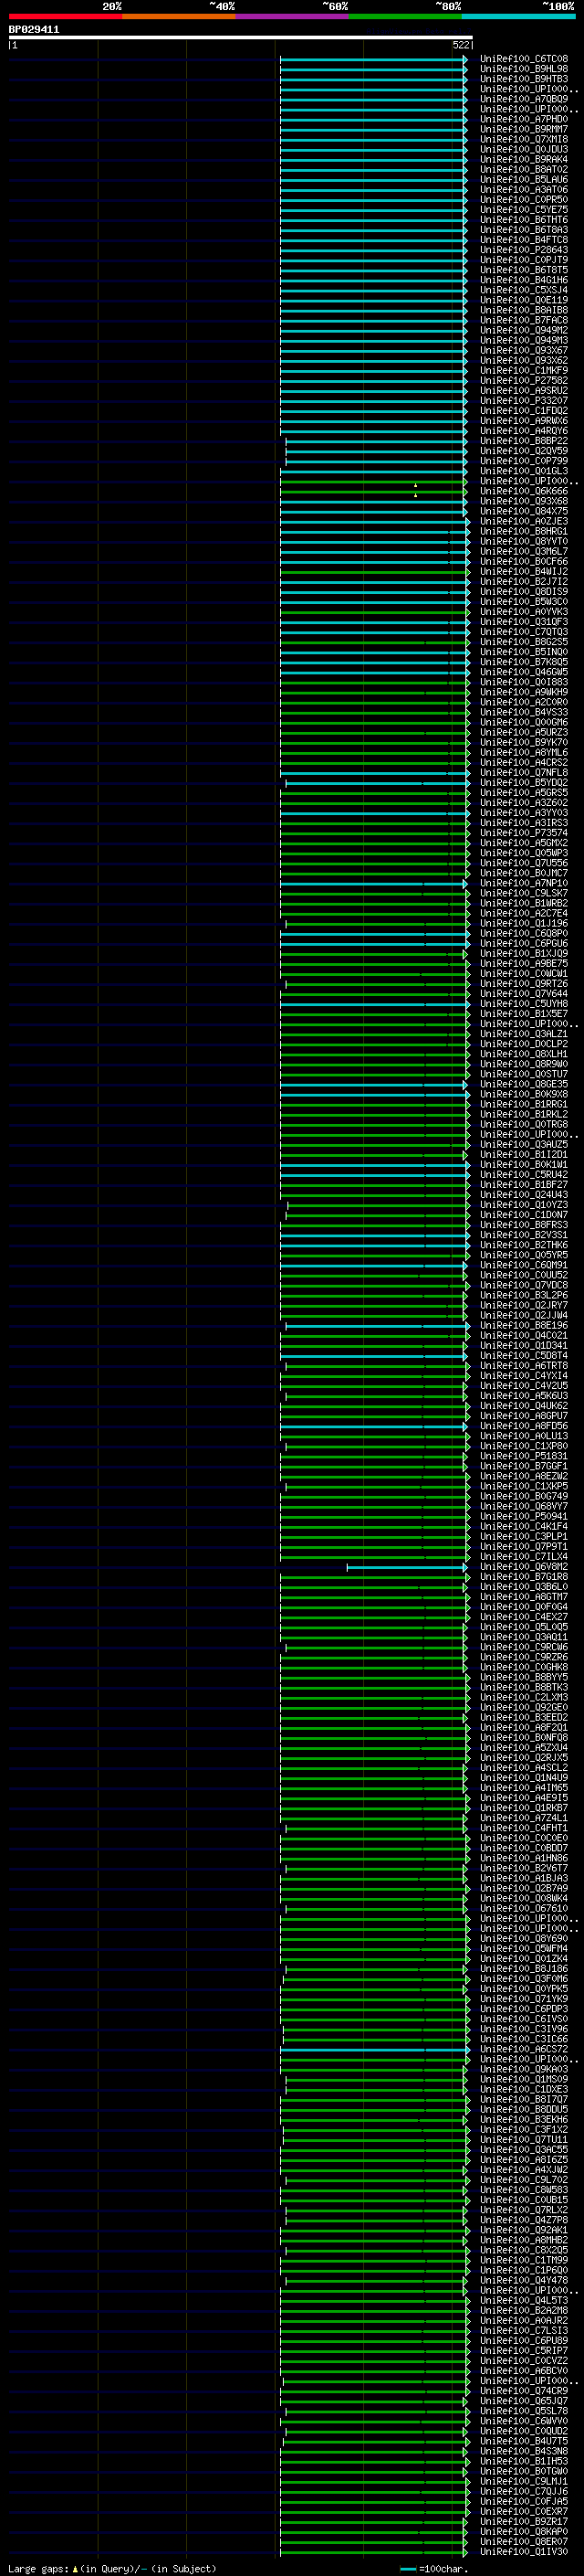Select hit label UniRef100_Q10YZ3
This screenshot has height=2576, width=584.
524,1205
